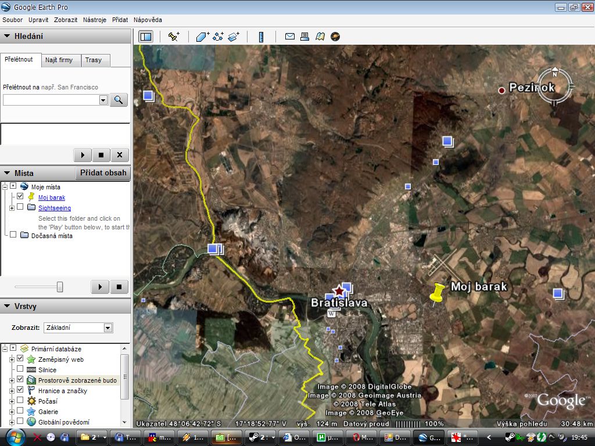Open the Zobrazit Základní dropdown

(x=108, y=328)
